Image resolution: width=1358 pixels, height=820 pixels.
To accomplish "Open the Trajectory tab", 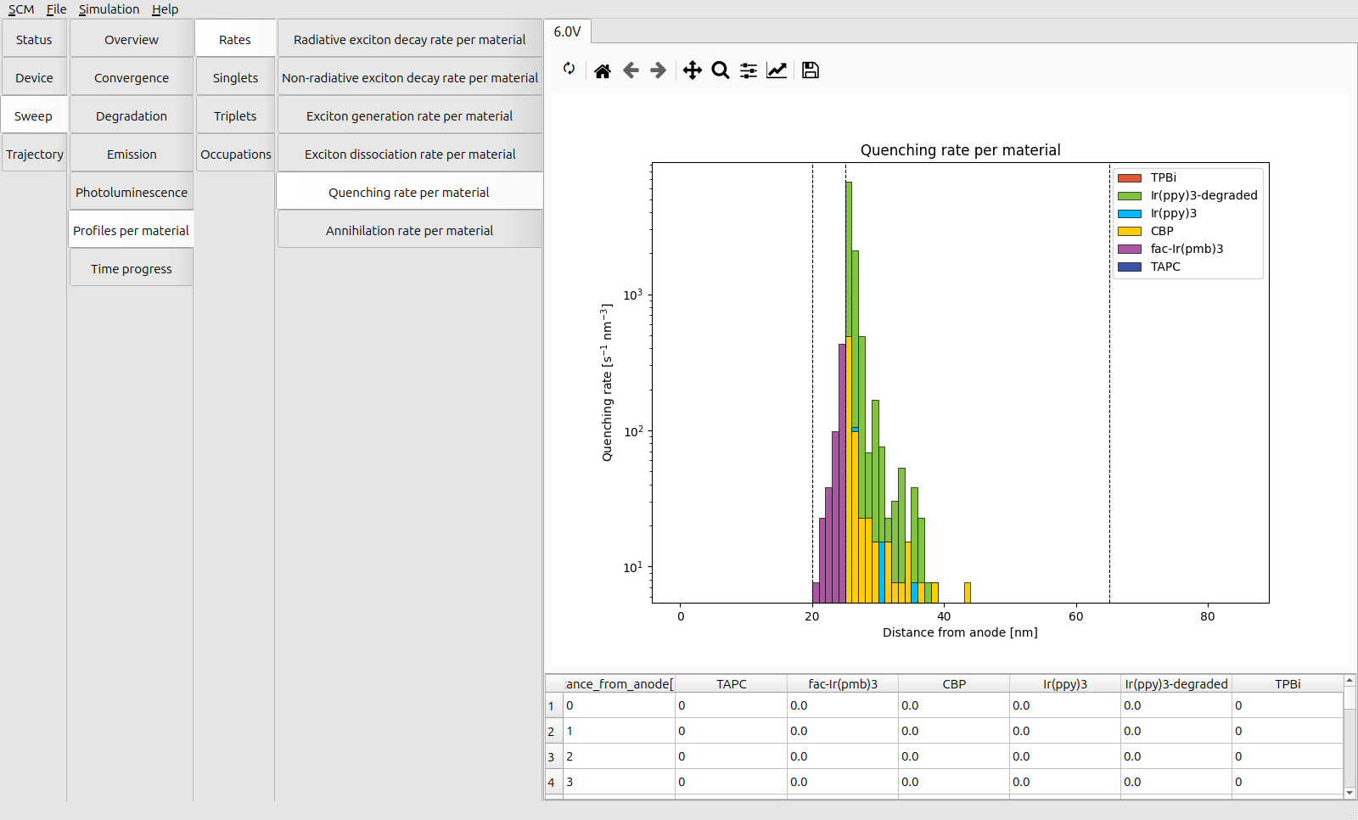I will pyautogui.click(x=35, y=154).
